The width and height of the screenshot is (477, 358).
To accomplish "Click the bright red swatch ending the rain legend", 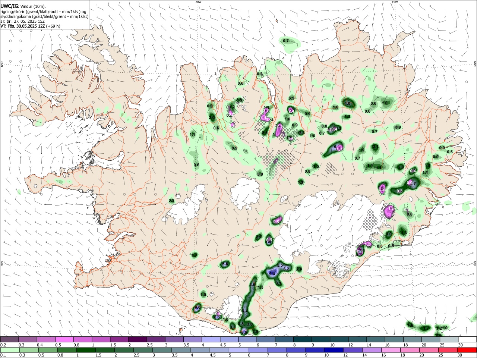I will click(468, 350).
